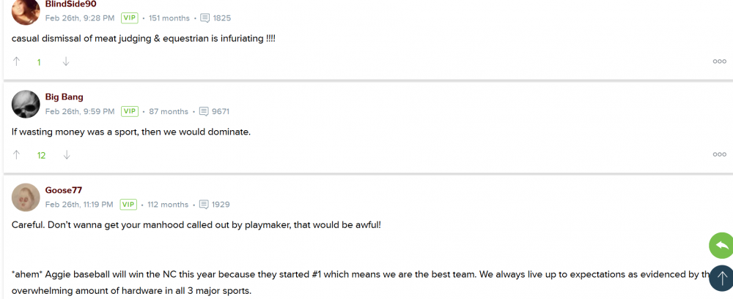Downvote Big Bang's comment
733x299 pixels.
coord(66,155)
